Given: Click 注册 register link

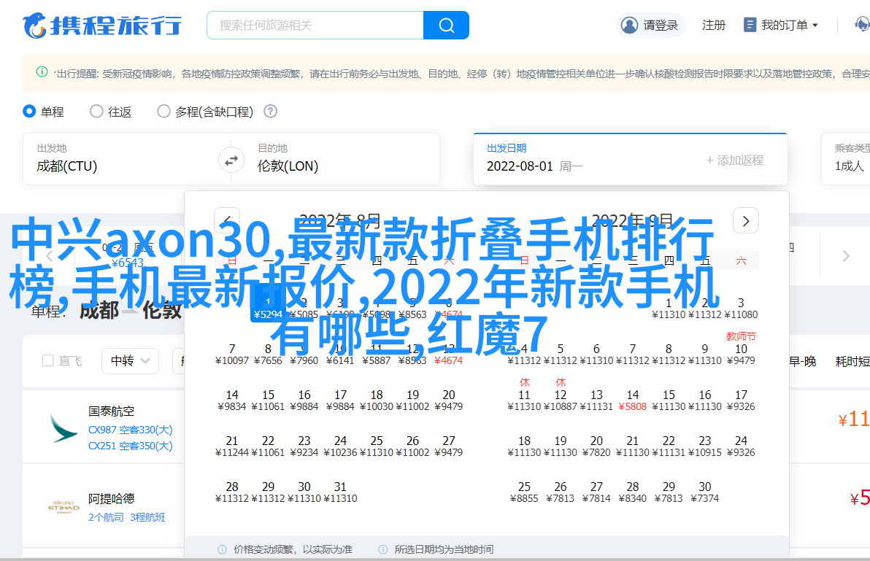Looking at the screenshot, I should coord(714,25).
